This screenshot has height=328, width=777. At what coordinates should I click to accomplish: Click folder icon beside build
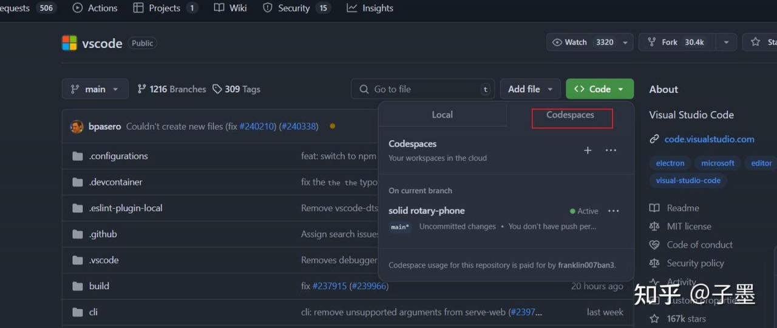click(x=77, y=287)
